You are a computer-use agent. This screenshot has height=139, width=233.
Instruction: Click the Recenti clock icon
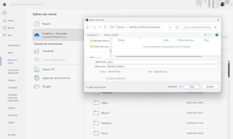(37, 24)
